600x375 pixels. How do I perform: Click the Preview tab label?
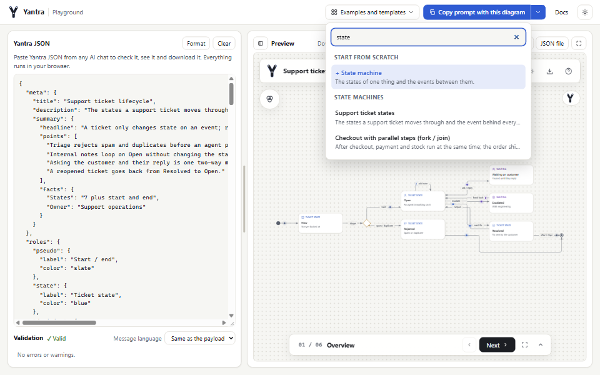tap(282, 44)
